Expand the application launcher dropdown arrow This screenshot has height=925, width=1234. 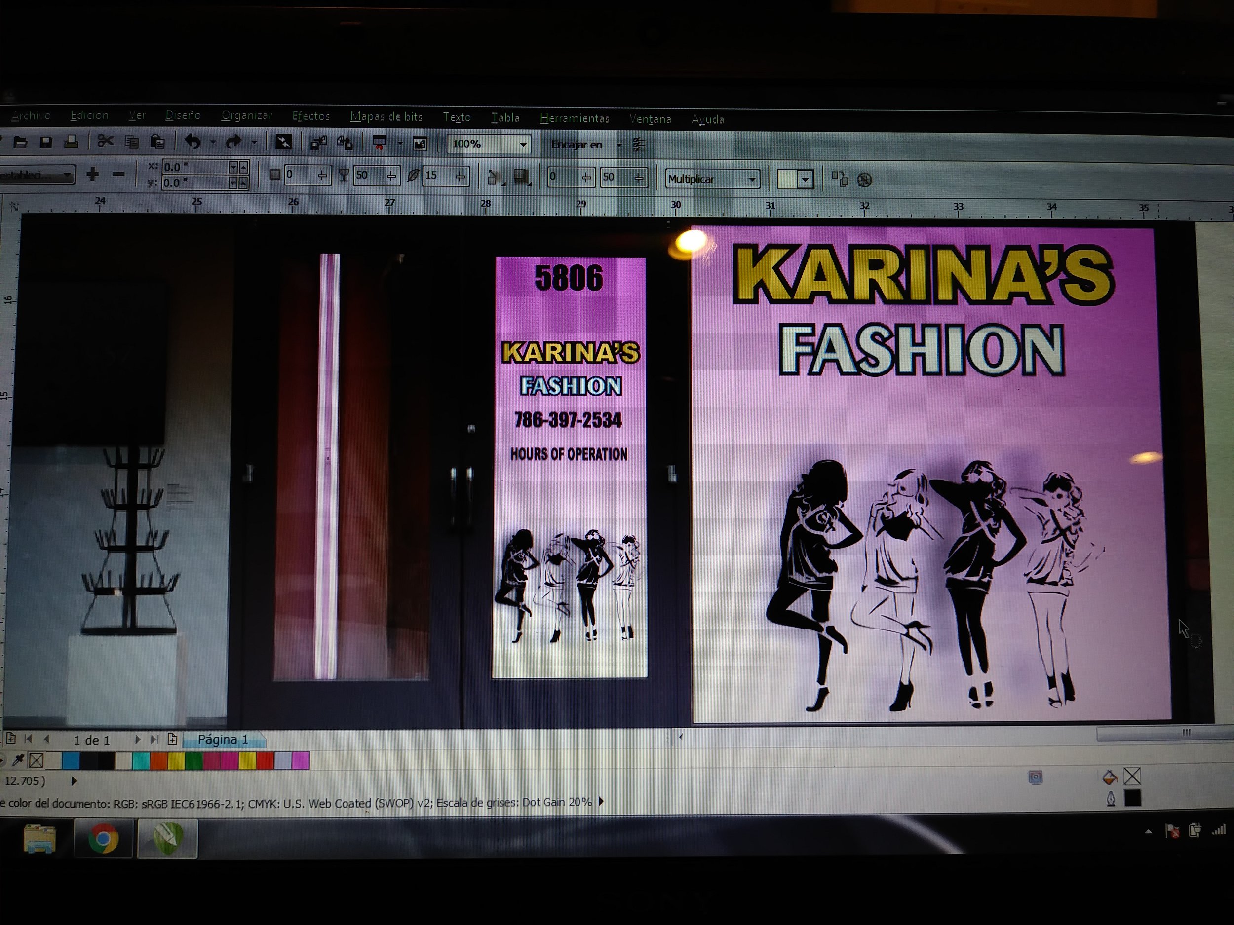(x=399, y=144)
